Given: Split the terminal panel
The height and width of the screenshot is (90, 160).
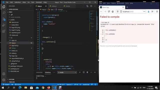Looking at the screenshot, I should pyautogui.click(x=83, y=72).
